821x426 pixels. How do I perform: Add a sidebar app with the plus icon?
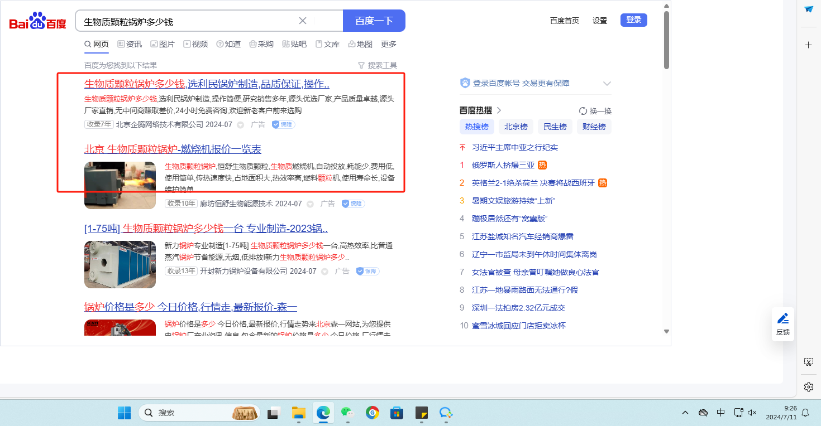click(808, 45)
